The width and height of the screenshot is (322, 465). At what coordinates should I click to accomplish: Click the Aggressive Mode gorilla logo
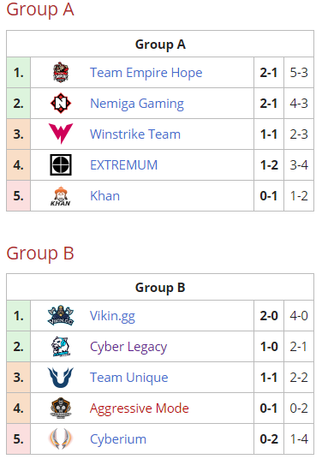click(61, 408)
